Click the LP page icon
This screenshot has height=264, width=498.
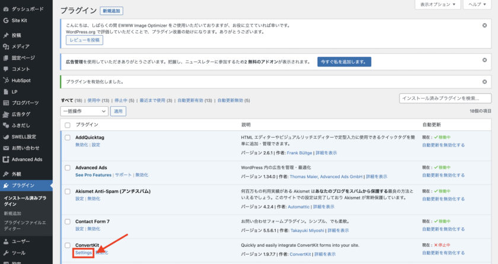(x=6, y=92)
